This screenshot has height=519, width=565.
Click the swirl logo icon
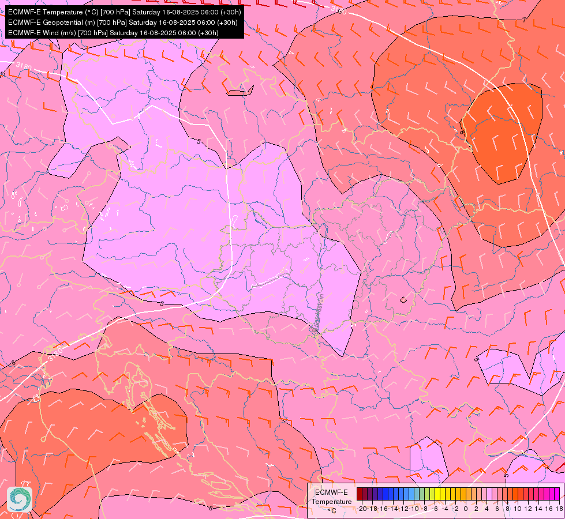pos(20,499)
